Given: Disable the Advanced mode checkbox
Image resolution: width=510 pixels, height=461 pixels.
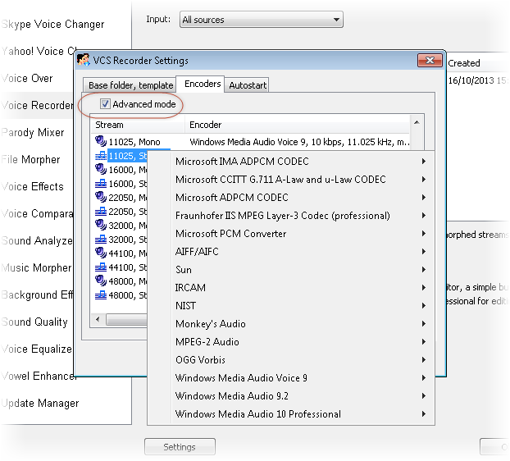Looking at the screenshot, I should point(105,104).
